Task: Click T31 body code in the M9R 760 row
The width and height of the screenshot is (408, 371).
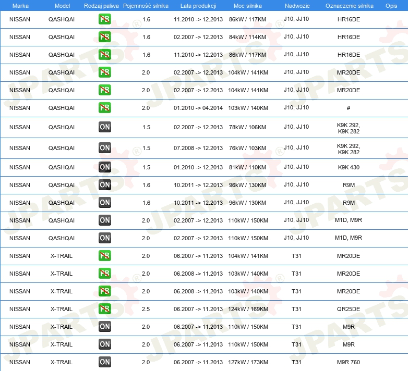Action: click(296, 362)
